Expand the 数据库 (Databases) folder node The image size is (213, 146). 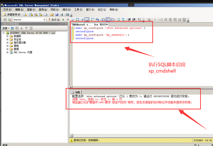pos(7,36)
